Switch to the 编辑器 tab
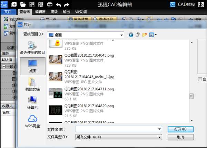The image size is (207, 148). pyautogui.click(x=40, y=12)
